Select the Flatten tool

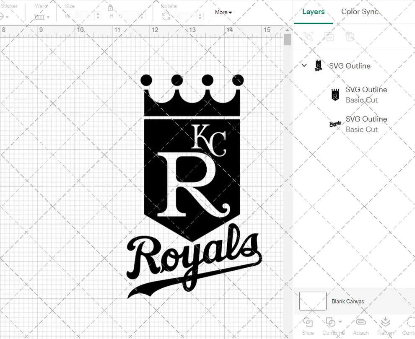point(385,322)
